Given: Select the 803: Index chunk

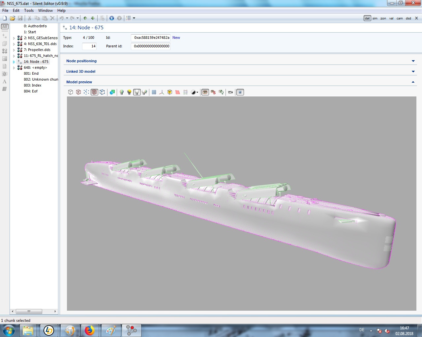Looking at the screenshot, I should pyautogui.click(x=32, y=85).
